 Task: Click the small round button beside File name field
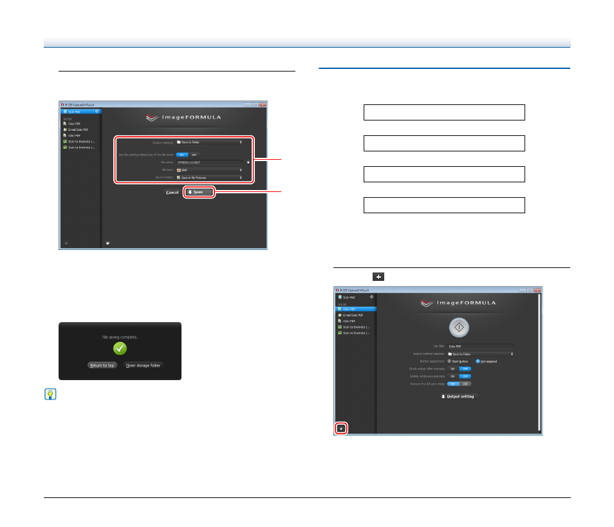point(248,162)
